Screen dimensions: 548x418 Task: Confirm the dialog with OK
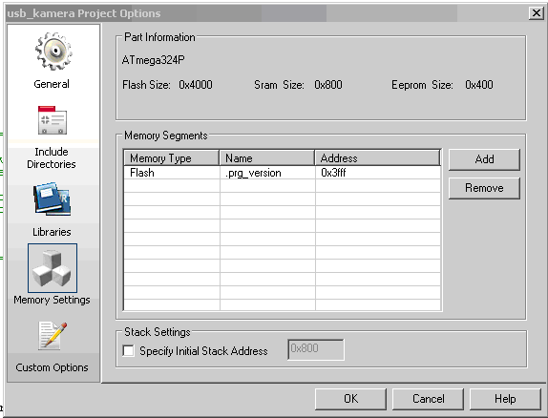click(350, 399)
